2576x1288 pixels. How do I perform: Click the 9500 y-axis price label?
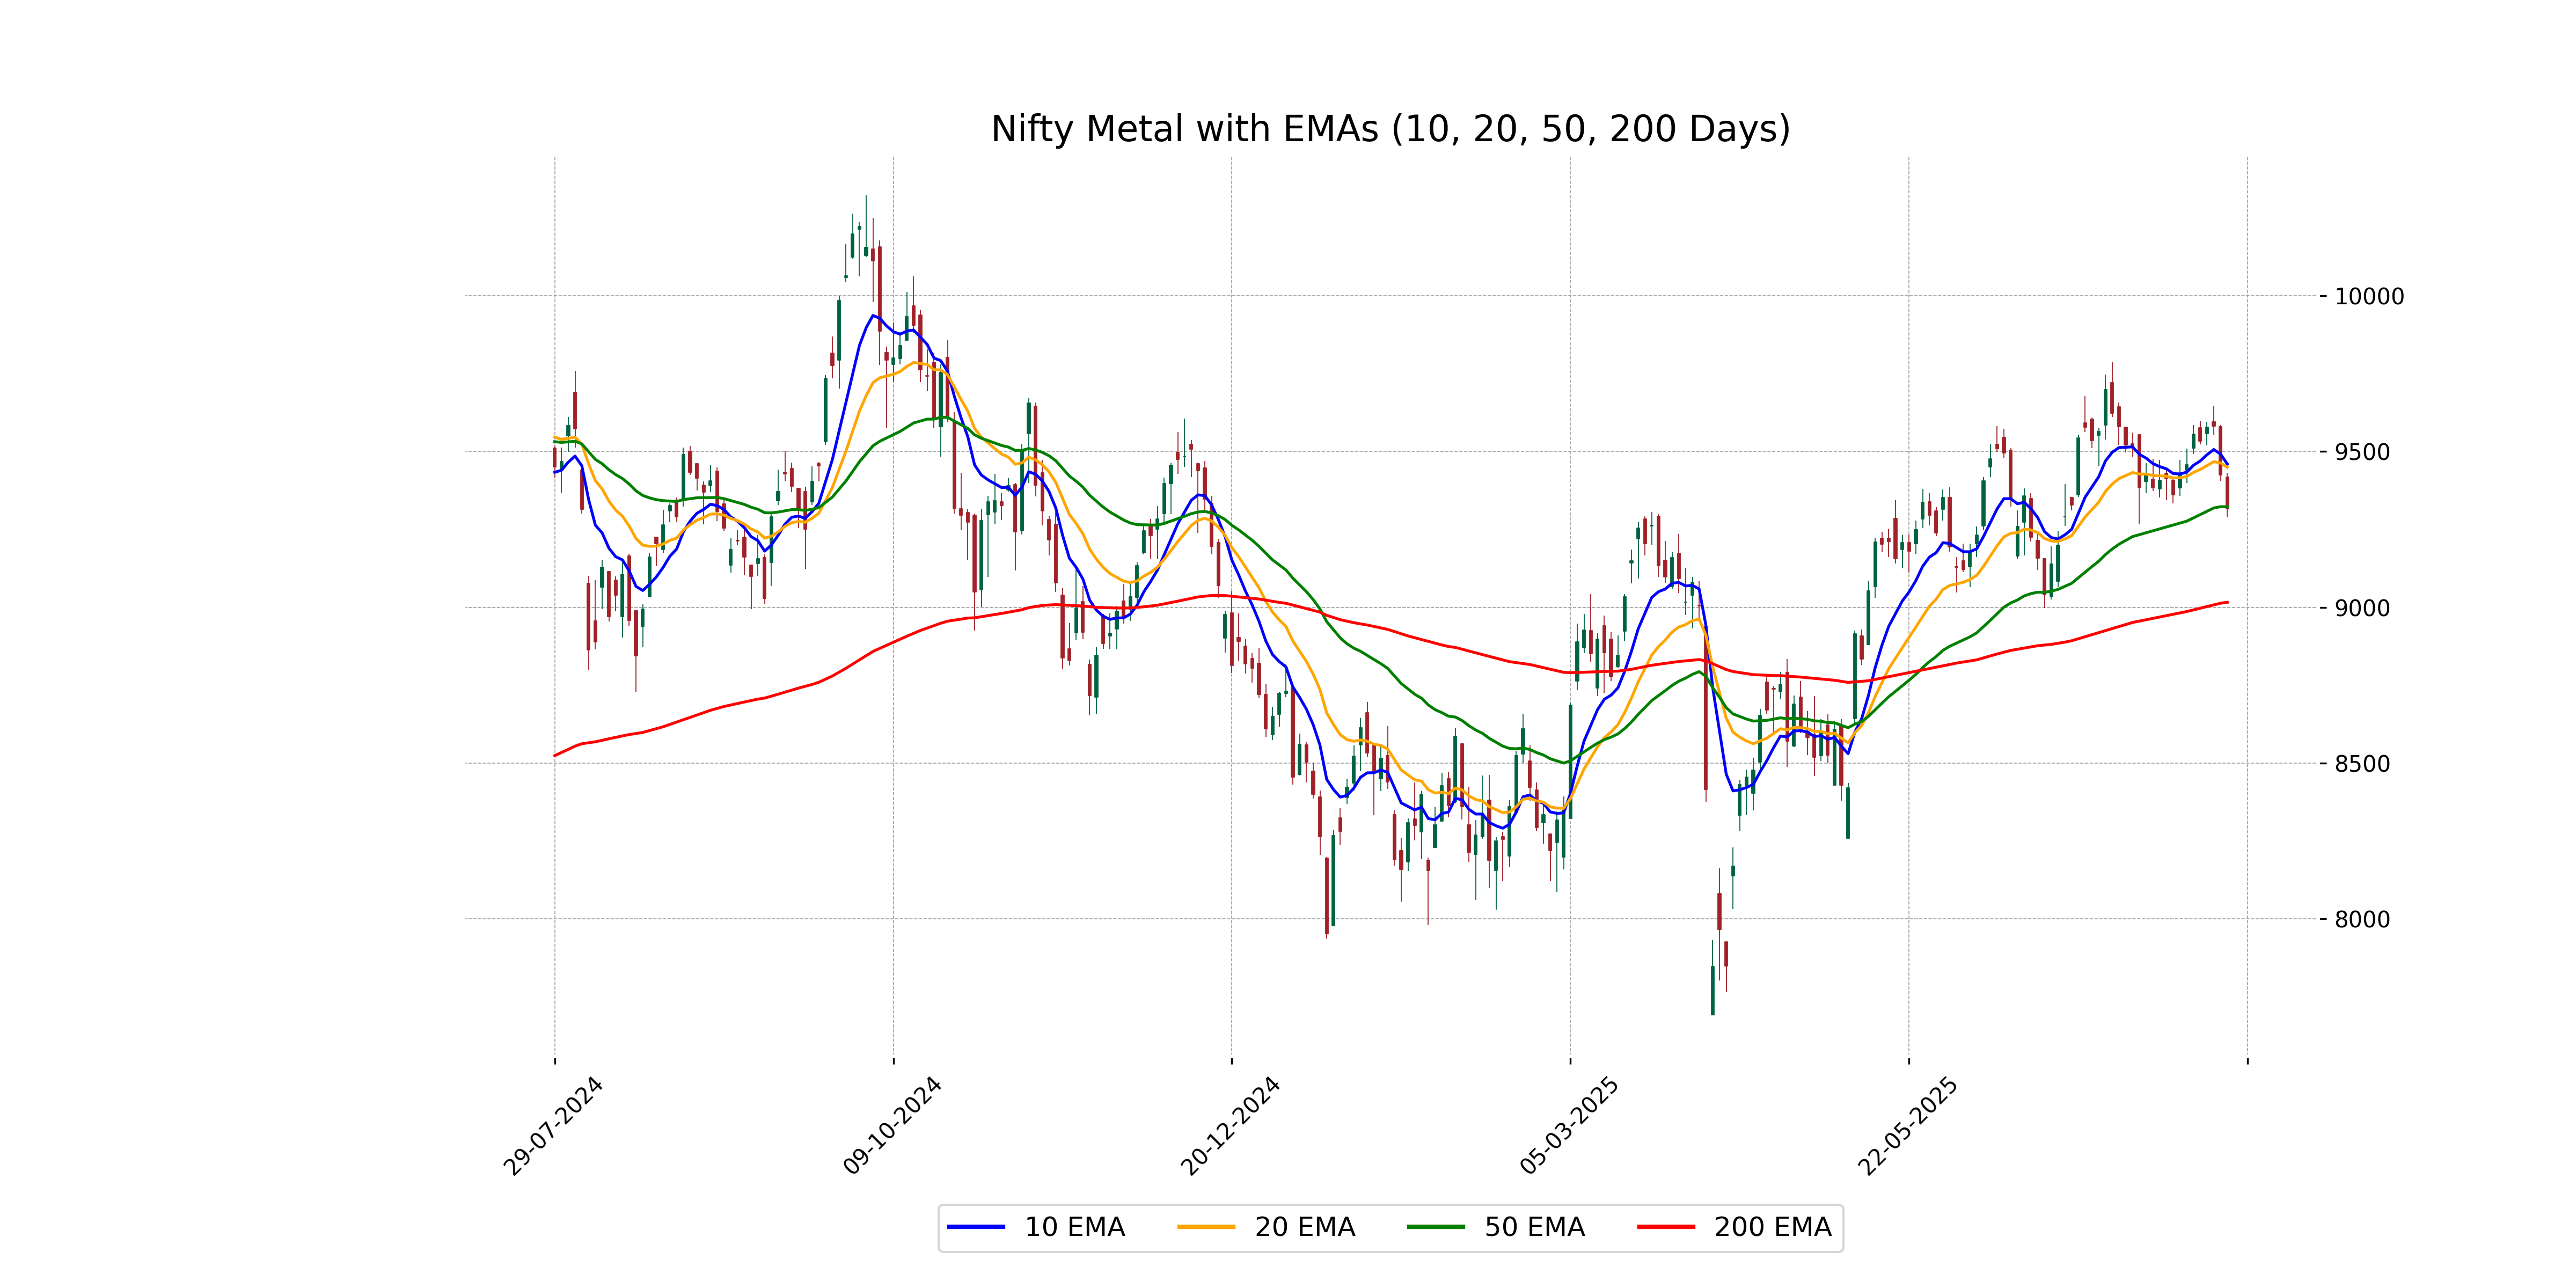tap(2362, 452)
